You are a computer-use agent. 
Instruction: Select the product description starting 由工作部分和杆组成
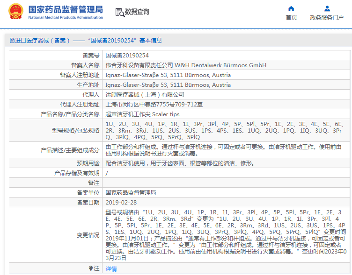point(224,150)
